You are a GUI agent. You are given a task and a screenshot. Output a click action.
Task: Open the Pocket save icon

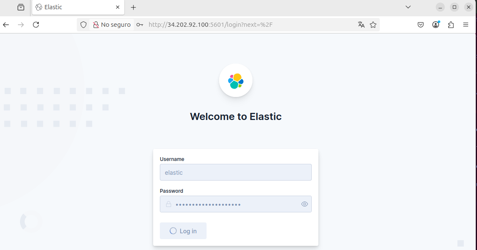click(x=421, y=25)
